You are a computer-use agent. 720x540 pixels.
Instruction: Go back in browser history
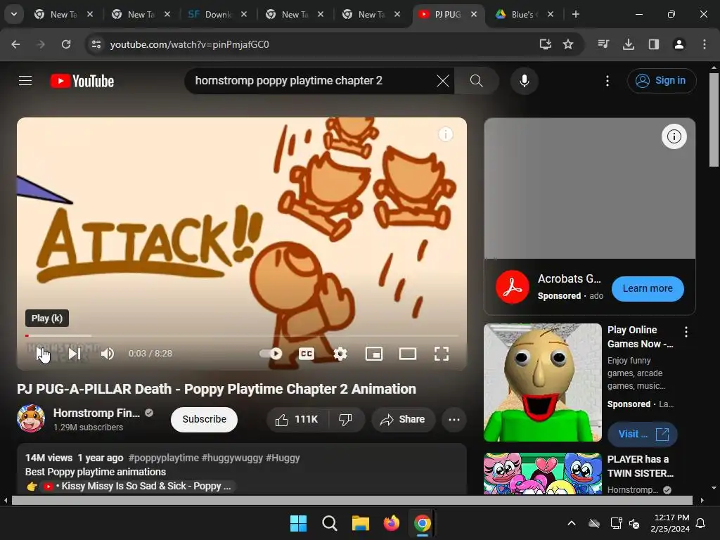[15, 44]
